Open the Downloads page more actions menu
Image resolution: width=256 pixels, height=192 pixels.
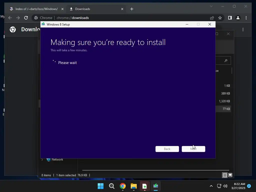pyautogui.click(x=243, y=29)
